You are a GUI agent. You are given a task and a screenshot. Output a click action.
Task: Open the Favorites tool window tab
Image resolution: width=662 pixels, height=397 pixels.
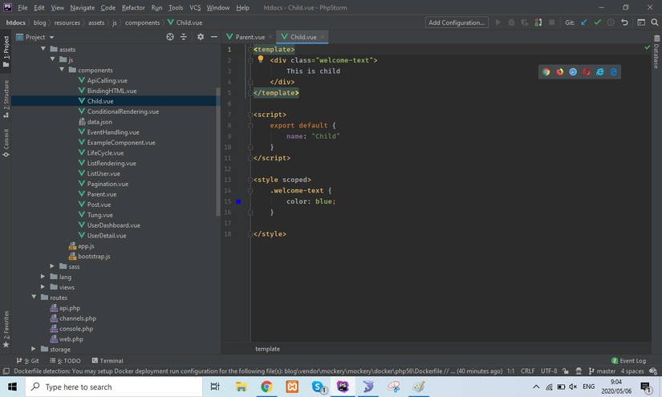pos(6,329)
